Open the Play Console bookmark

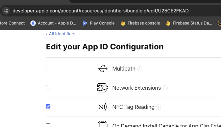tap(99, 23)
